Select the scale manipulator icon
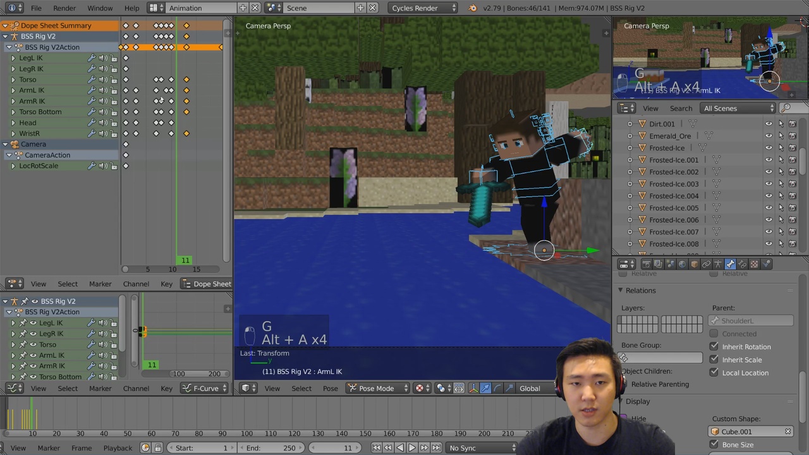This screenshot has height=455, width=809. tap(509, 388)
